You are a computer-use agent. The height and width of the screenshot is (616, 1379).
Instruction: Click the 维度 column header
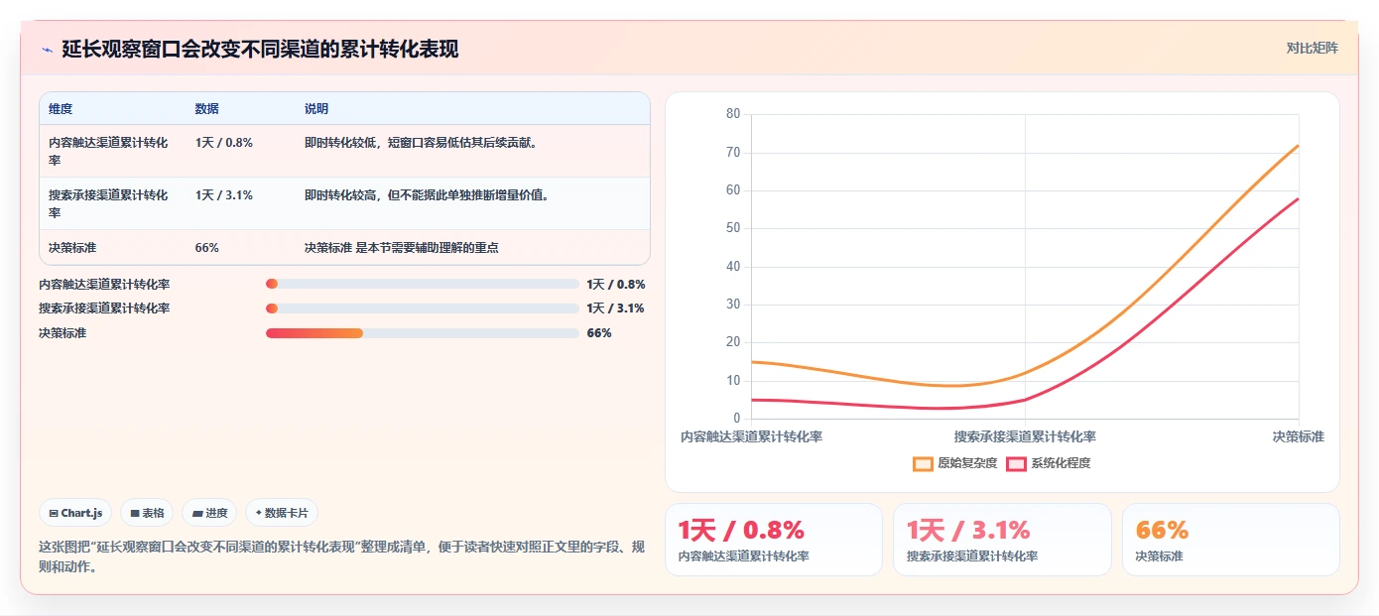61,109
